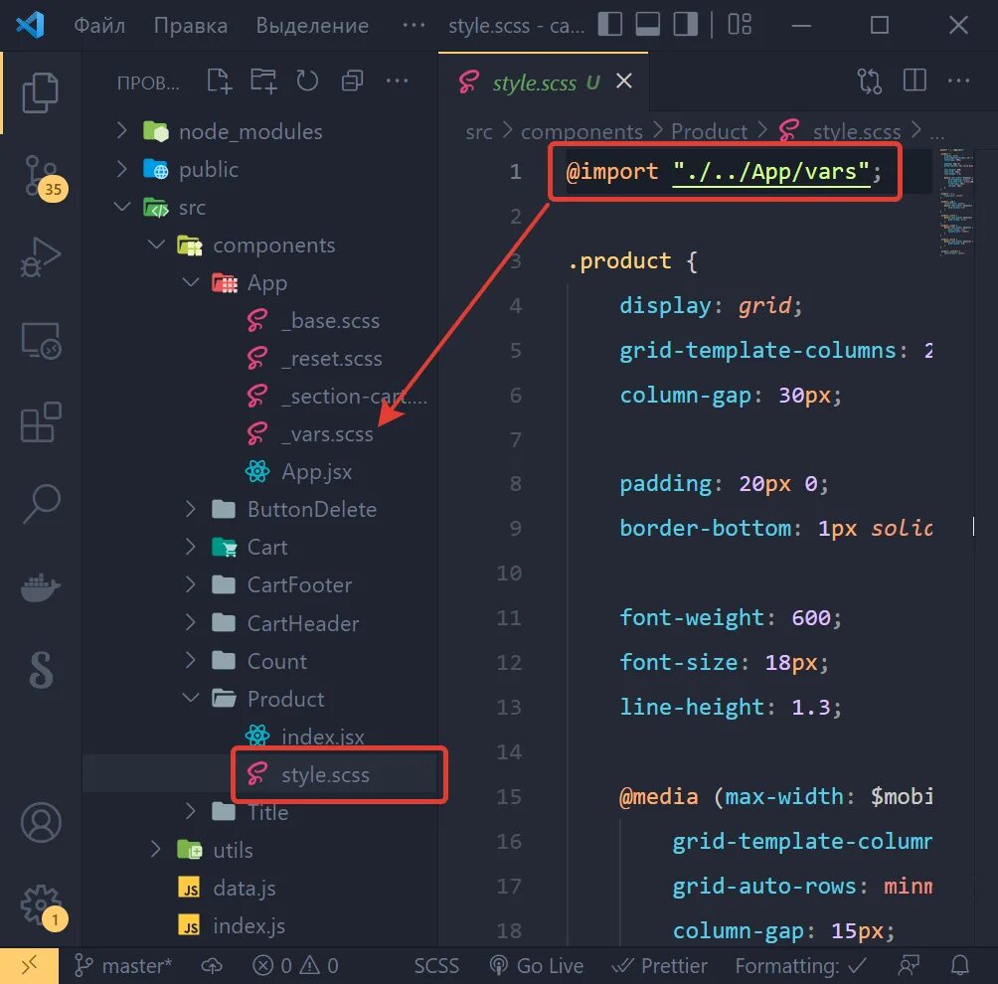998x984 pixels.
Task: Close the style.scss editor tab
Action: point(624,81)
